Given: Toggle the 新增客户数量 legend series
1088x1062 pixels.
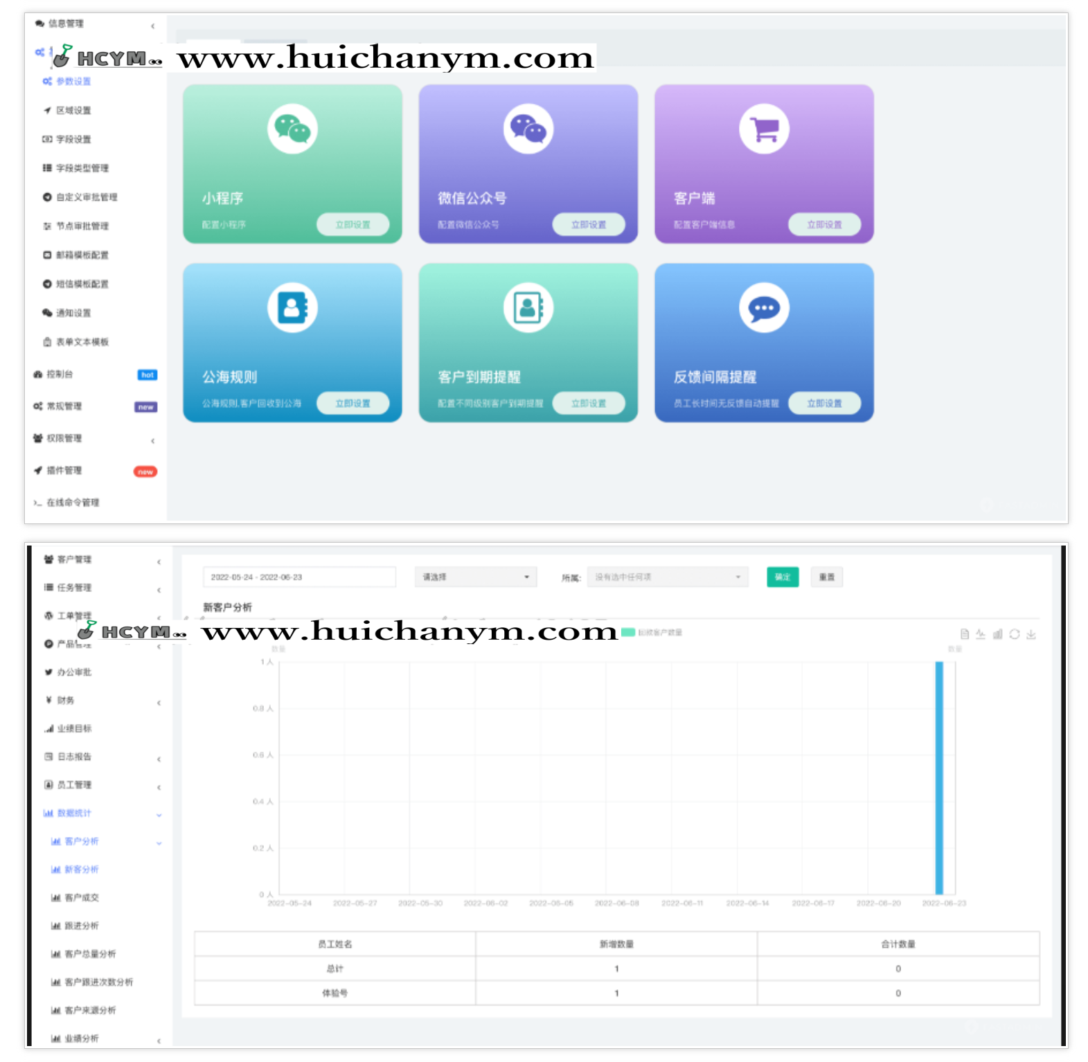Looking at the screenshot, I should pyautogui.click(x=652, y=632).
